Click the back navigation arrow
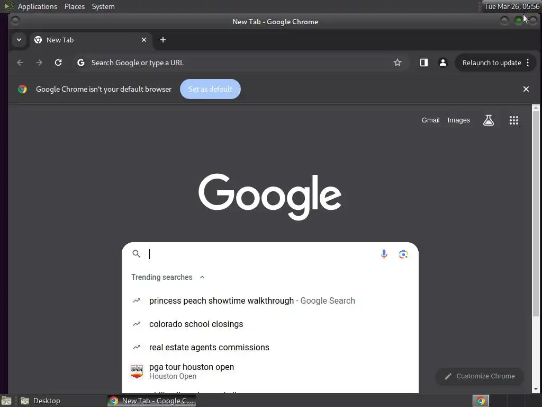The width and height of the screenshot is (542, 407). click(x=20, y=63)
